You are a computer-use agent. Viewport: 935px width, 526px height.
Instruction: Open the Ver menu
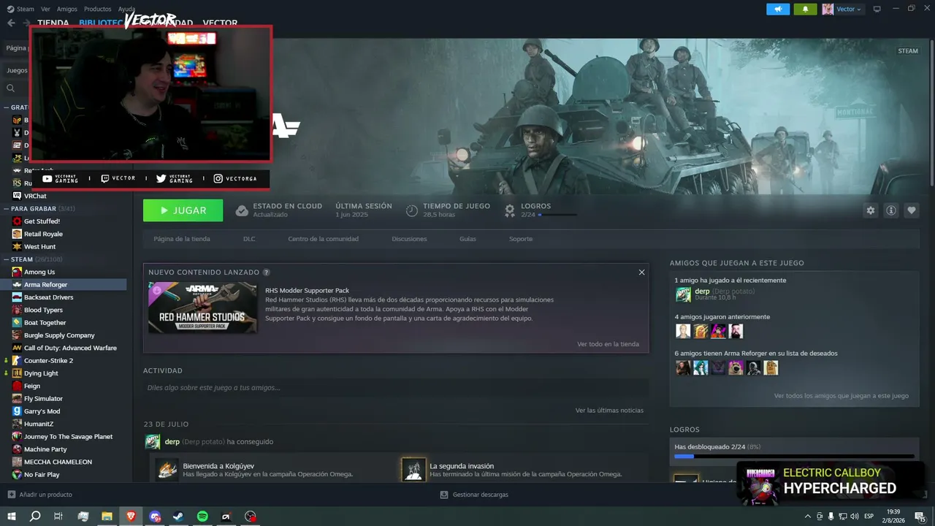coord(45,9)
